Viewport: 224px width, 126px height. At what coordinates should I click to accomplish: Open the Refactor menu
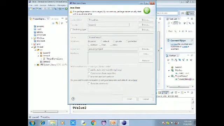click(x=51, y=5)
